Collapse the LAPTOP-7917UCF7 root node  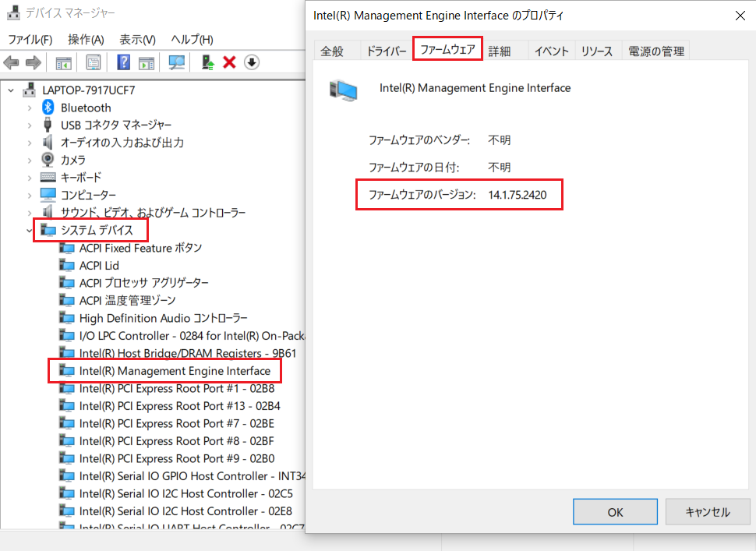11,90
